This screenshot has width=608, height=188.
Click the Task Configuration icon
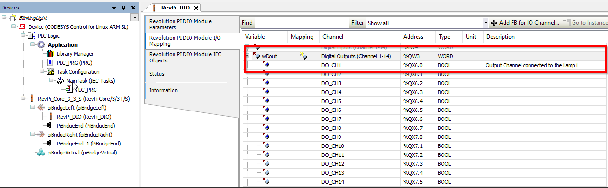51,72
